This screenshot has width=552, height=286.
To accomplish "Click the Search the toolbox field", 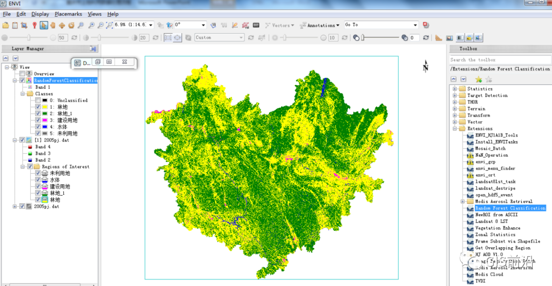I will [500, 60].
